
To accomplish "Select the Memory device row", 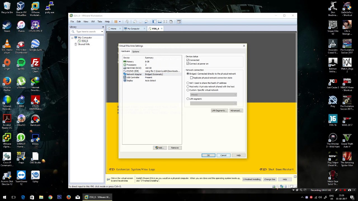I will tap(152, 61).
